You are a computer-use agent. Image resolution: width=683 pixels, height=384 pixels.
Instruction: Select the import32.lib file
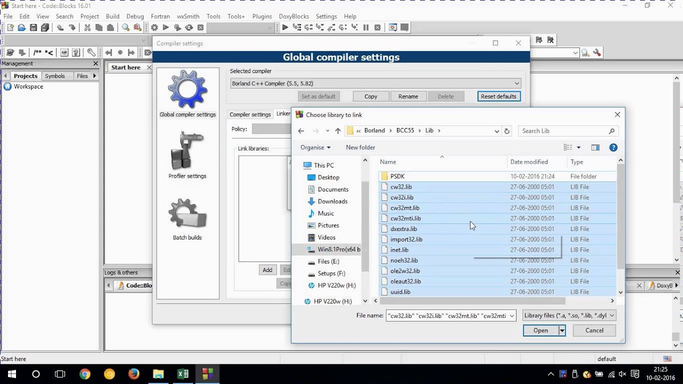coord(497,239)
